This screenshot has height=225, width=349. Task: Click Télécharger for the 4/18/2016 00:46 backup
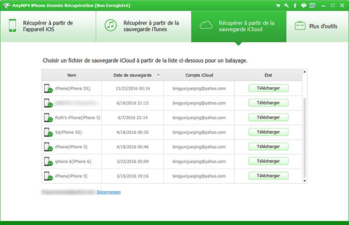coord(268,147)
